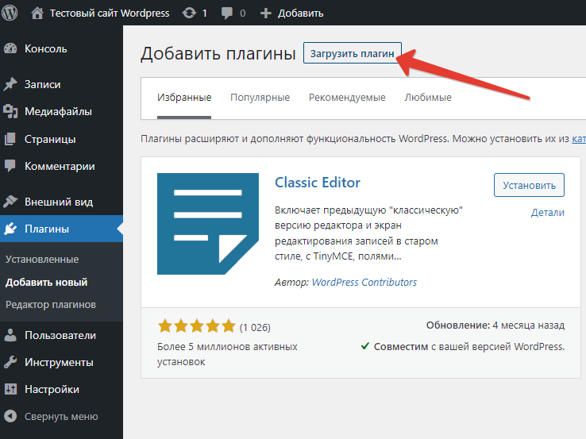This screenshot has height=439, width=586.
Task: Open Инструменты section in sidebar
Action: 59,362
